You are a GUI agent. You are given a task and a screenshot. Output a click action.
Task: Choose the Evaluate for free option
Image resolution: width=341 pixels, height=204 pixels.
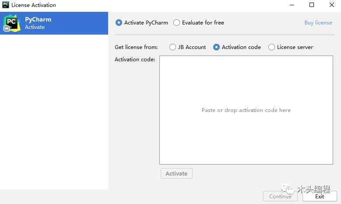tap(176, 23)
